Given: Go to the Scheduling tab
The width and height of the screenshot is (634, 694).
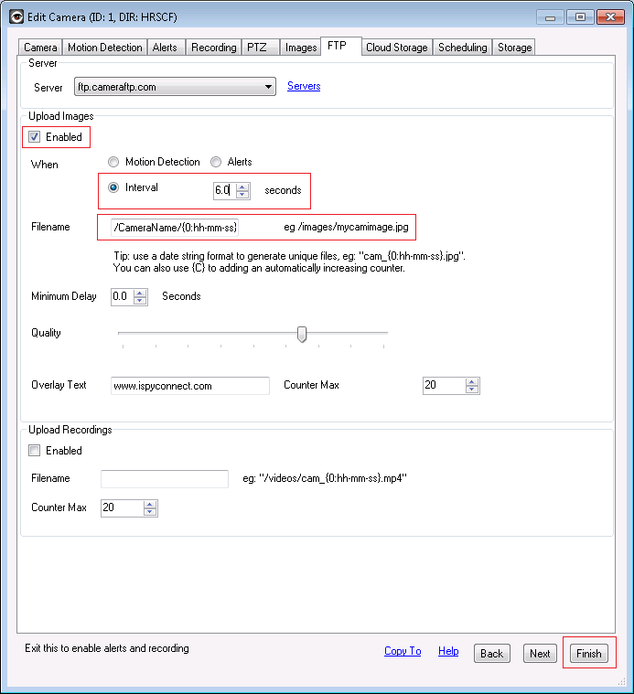Looking at the screenshot, I should (x=463, y=48).
